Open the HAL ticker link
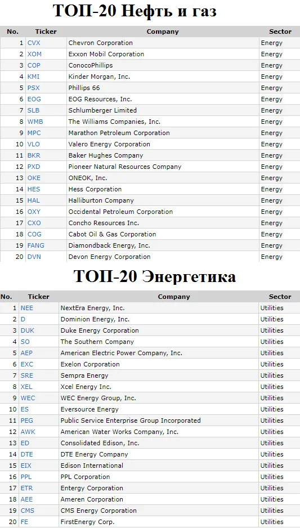This screenshot has height=528, width=300. 33,201
